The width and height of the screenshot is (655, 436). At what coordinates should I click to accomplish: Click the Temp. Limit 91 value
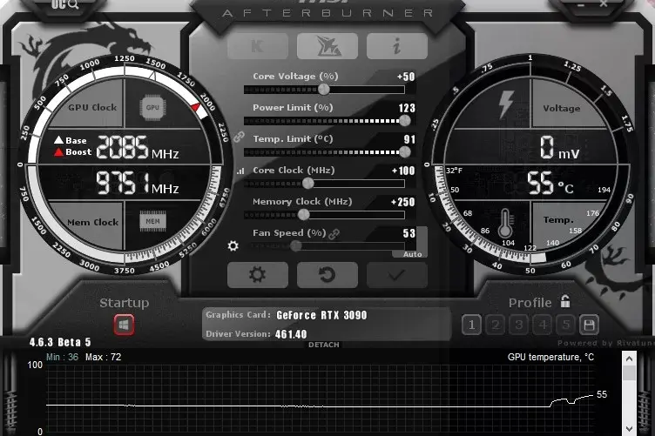click(x=409, y=139)
